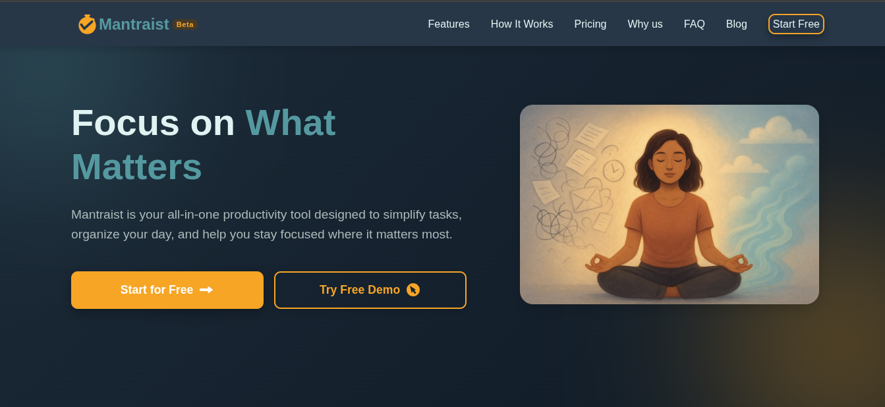Select Why us in the top menu
This screenshot has width=885, height=407.
tap(645, 24)
